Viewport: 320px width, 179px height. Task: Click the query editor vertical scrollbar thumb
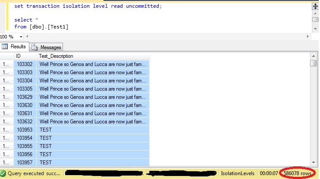(315, 19)
